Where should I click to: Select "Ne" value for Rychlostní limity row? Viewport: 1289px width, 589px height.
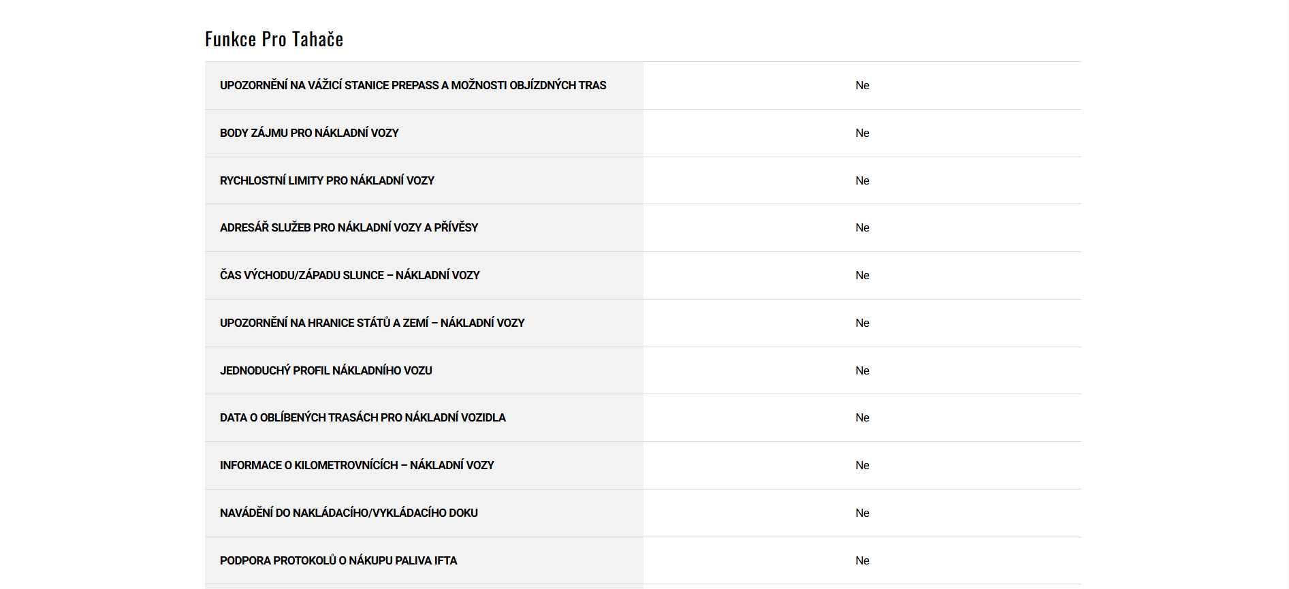tap(862, 180)
